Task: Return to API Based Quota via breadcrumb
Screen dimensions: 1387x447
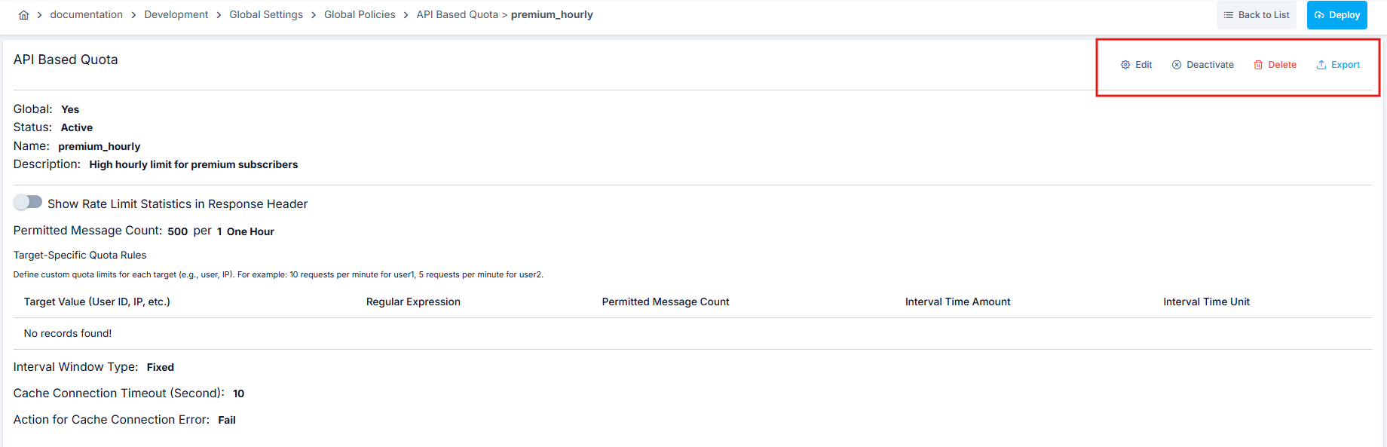Action: pyautogui.click(x=457, y=15)
